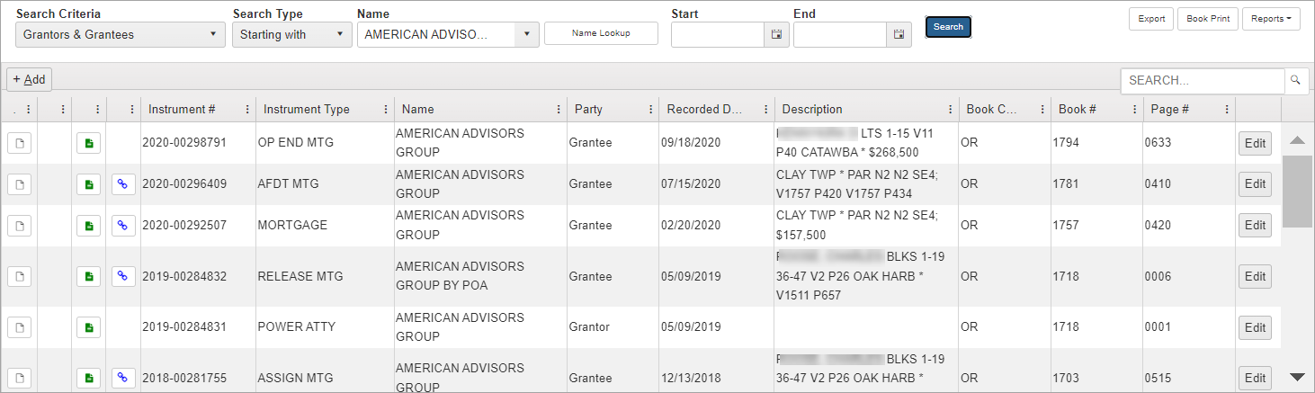The height and width of the screenshot is (393, 1315).
Task: Open Page # column options menu
Action: pos(1226,110)
